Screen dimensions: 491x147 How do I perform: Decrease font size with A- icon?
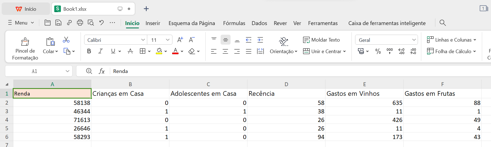point(192,40)
